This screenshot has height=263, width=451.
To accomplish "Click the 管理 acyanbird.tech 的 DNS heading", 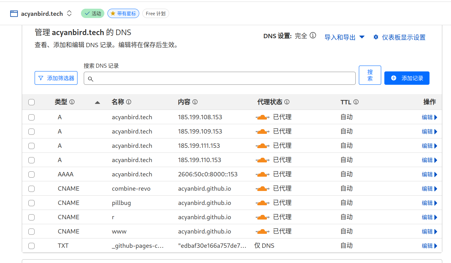I will tap(83, 32).
